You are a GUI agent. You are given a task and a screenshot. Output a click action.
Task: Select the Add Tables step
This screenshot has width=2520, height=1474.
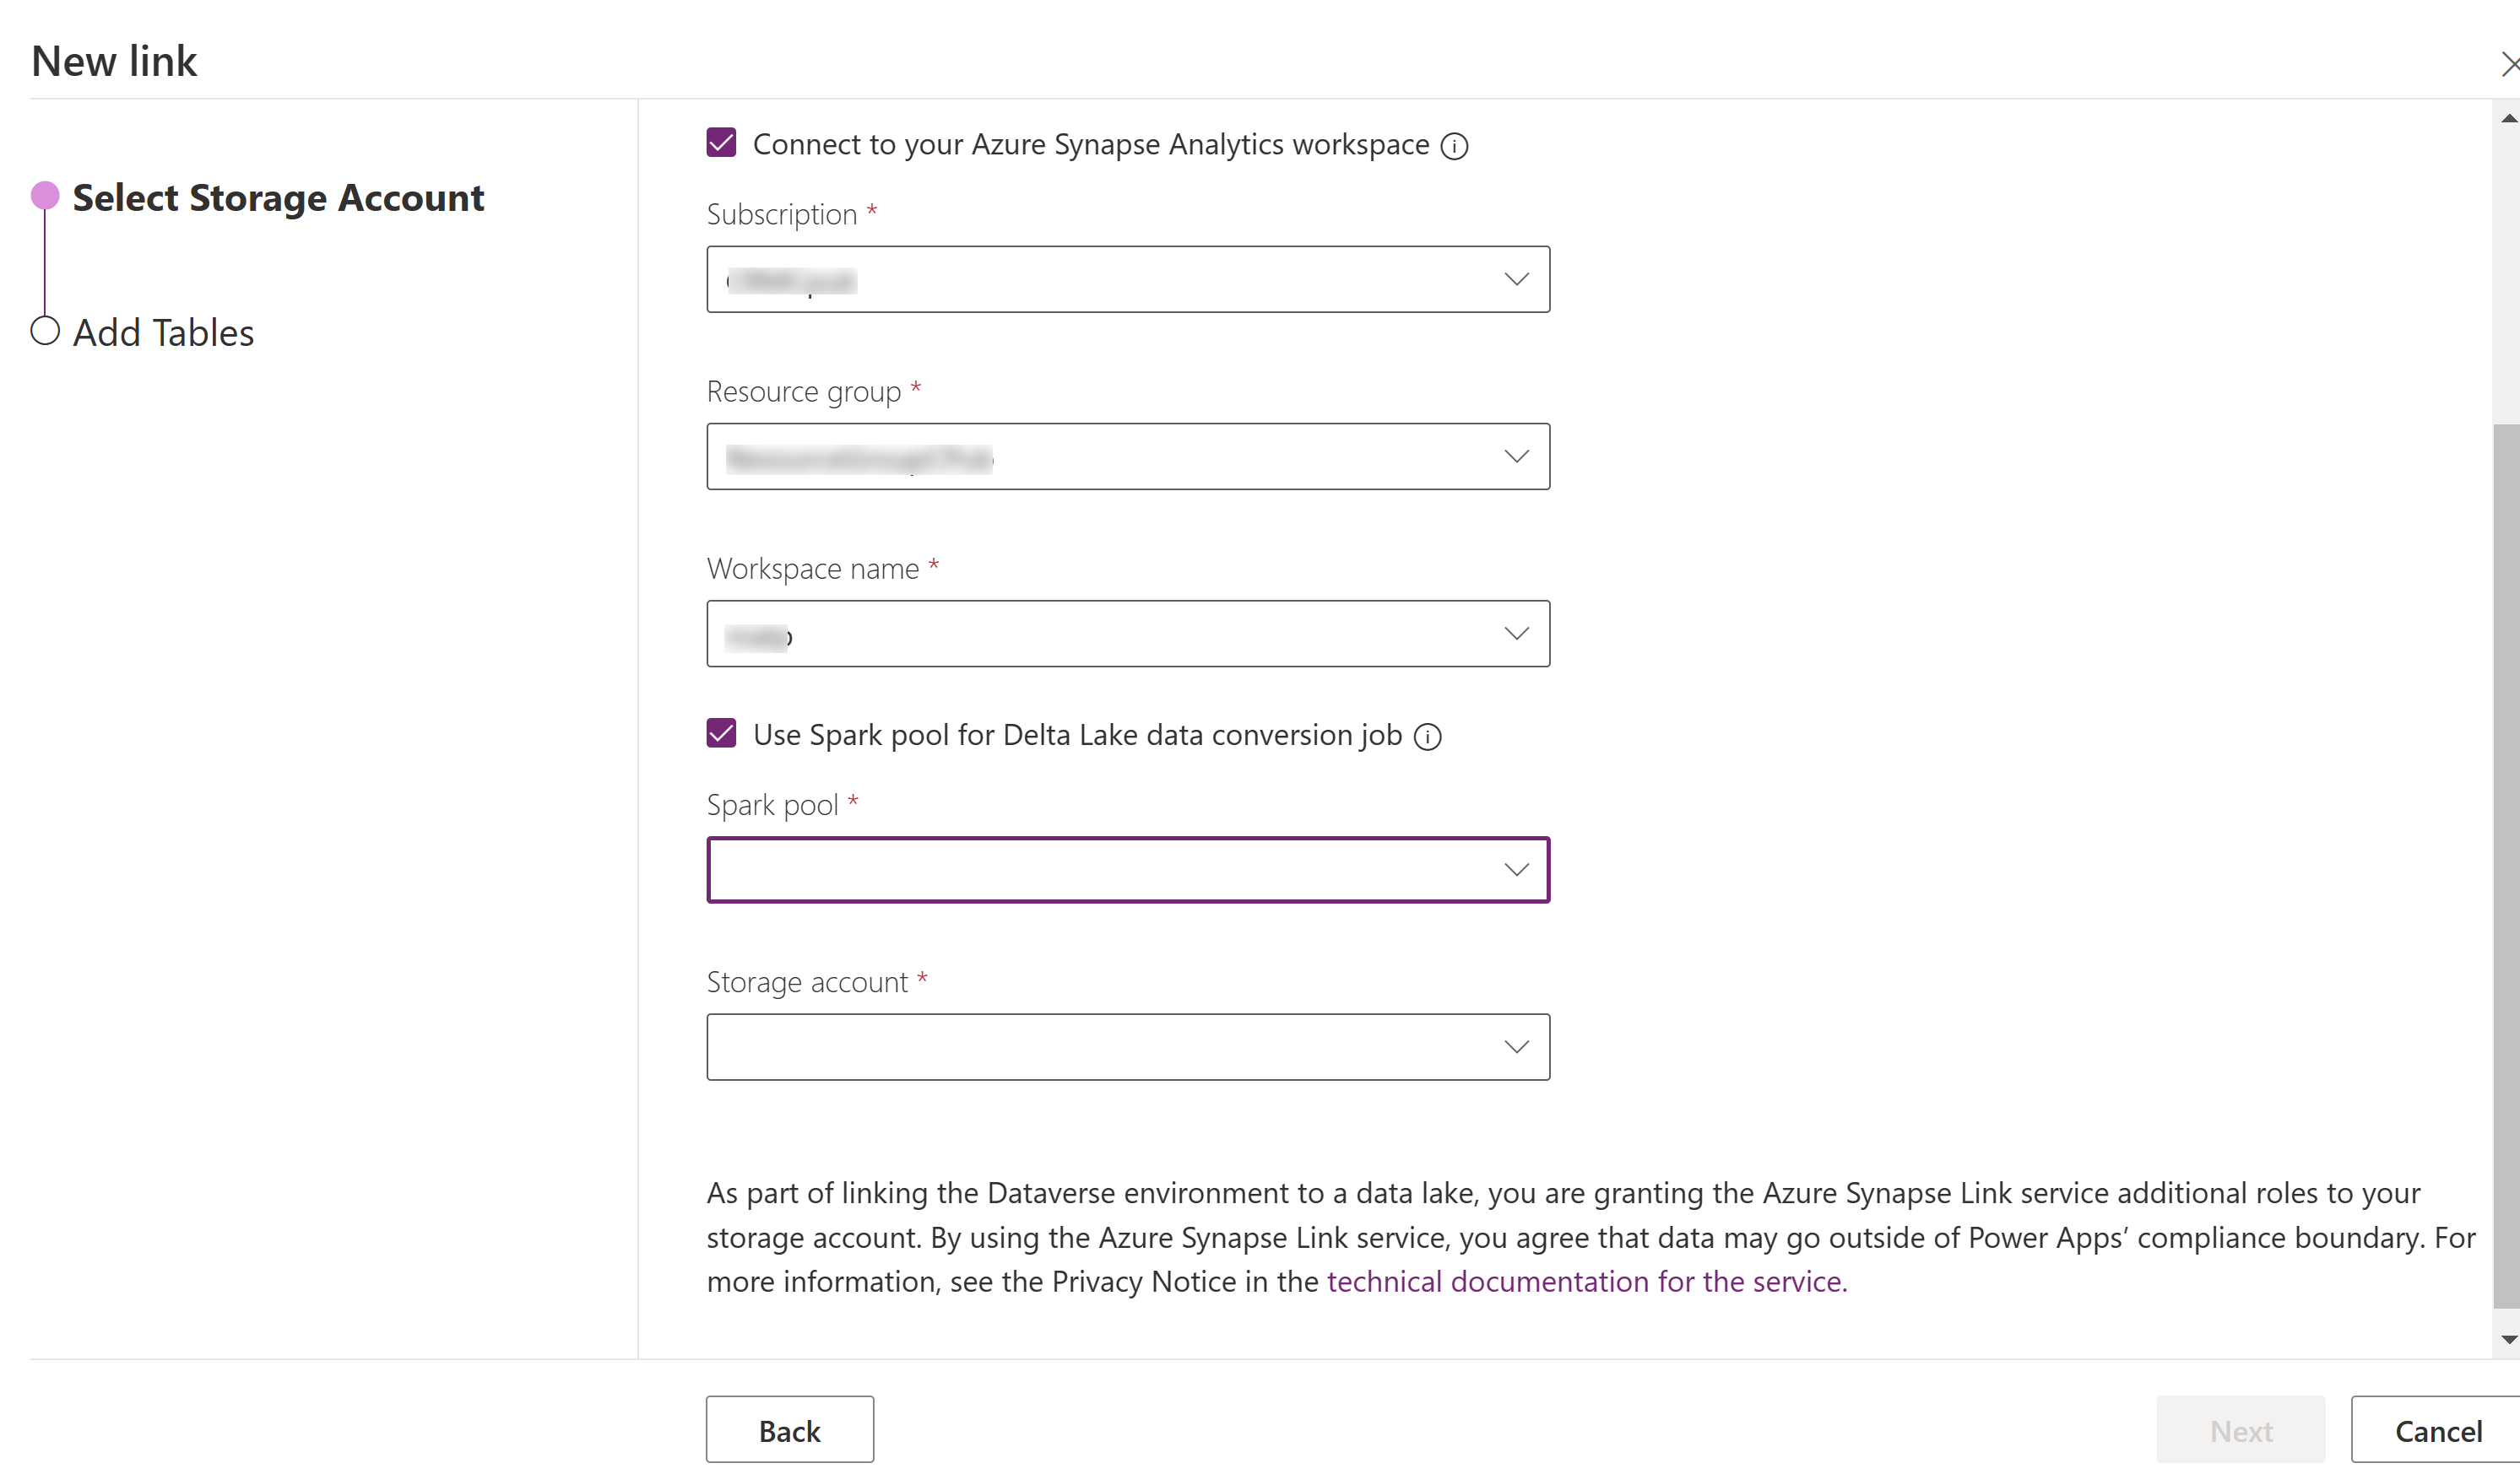coord(161,332)
